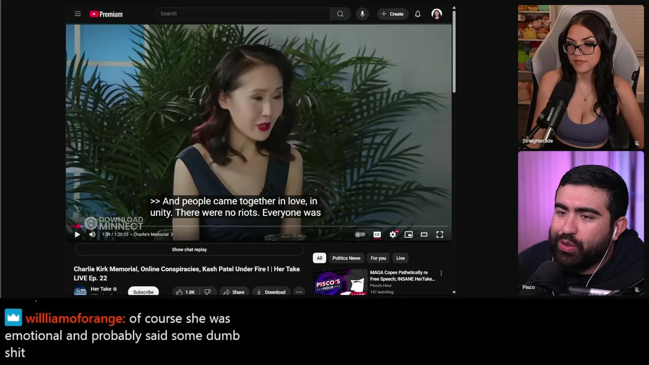Open the player settings gear
Image resolution: width=649 pixels, height=365 pixels.
(x=392, y=234)
